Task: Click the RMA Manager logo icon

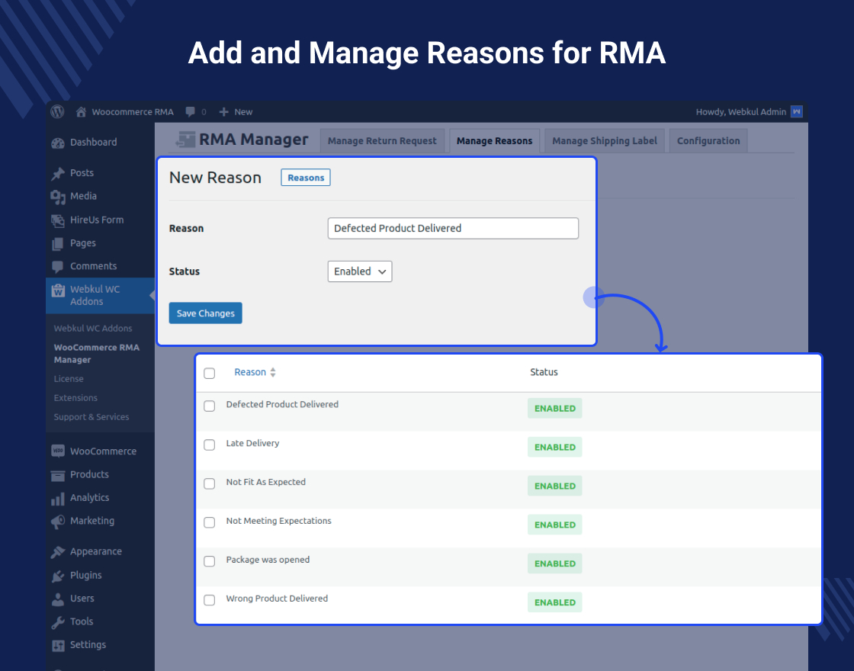Action: (x=186, y=140)
